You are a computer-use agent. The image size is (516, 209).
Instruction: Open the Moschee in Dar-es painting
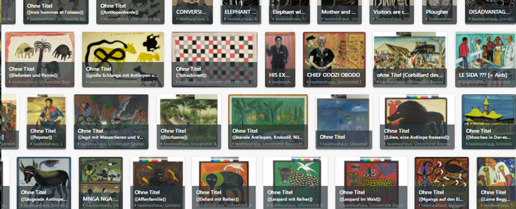[489, 122]
